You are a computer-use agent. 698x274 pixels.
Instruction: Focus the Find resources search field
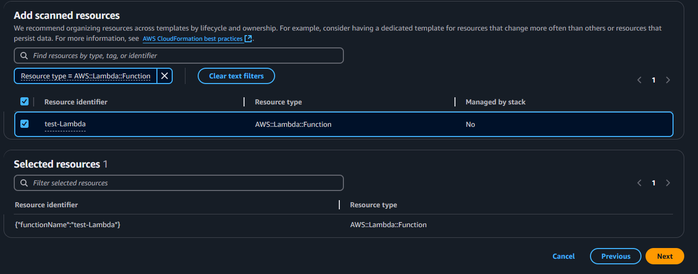tap(179, 56)
